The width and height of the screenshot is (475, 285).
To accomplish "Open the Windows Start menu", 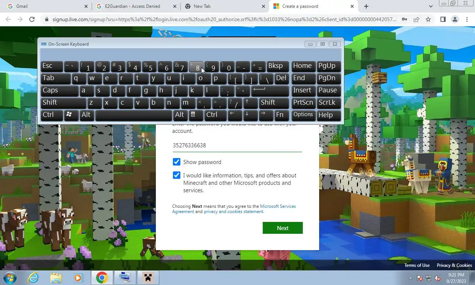I will [x=10, y=278].
